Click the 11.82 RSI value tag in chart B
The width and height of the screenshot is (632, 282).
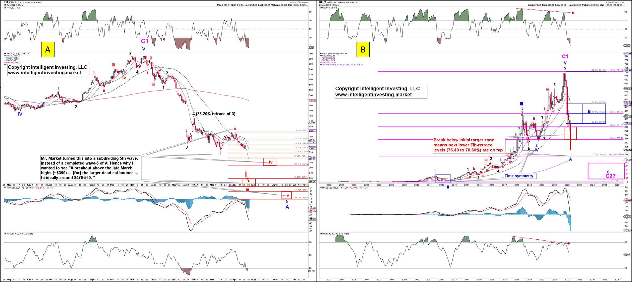pos(627,46)
